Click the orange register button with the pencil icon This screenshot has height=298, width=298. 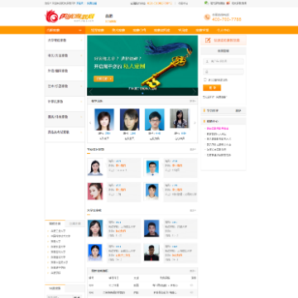point(223,41)
